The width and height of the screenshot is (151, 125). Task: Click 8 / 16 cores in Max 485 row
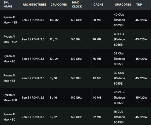(x=53, y=78)
